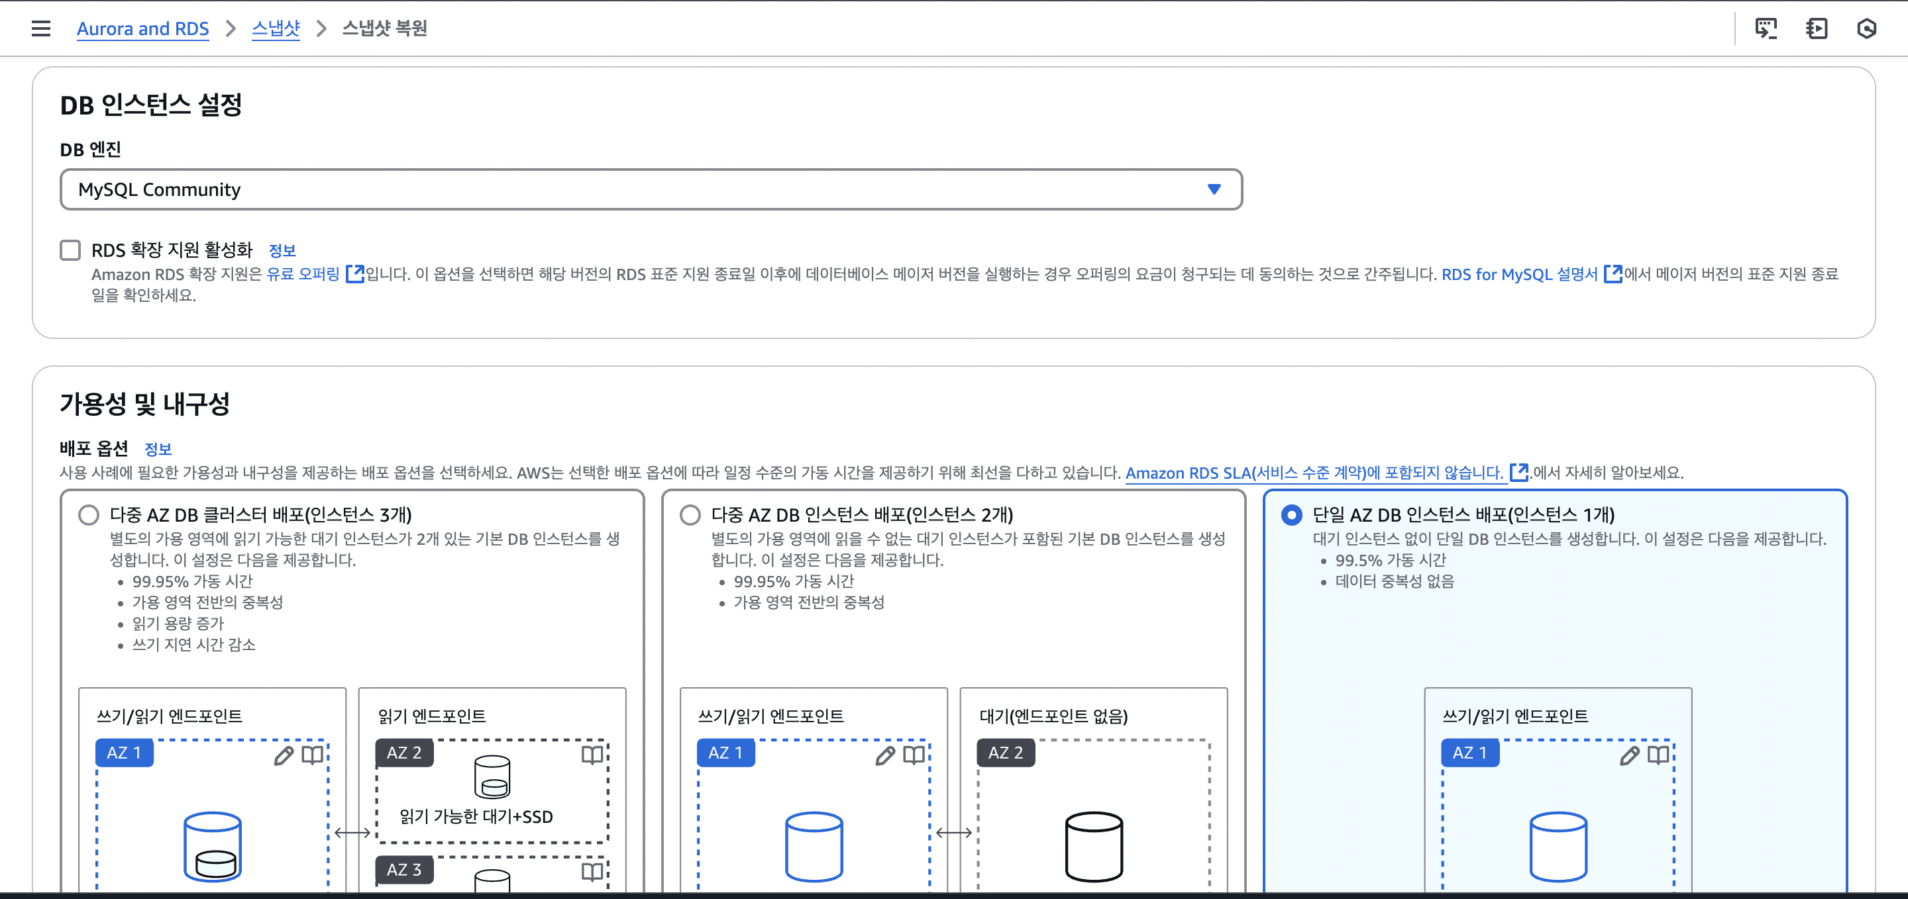Select 다중 AZ DB 클러스터 배포 radio option
Viewport: 1908px width, 899px height.
tap(89, 515)
